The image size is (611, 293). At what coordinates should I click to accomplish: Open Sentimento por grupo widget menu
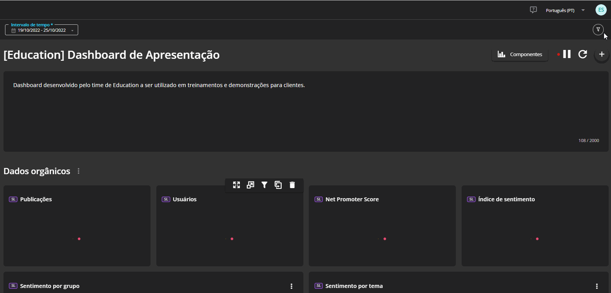[291, 286]
